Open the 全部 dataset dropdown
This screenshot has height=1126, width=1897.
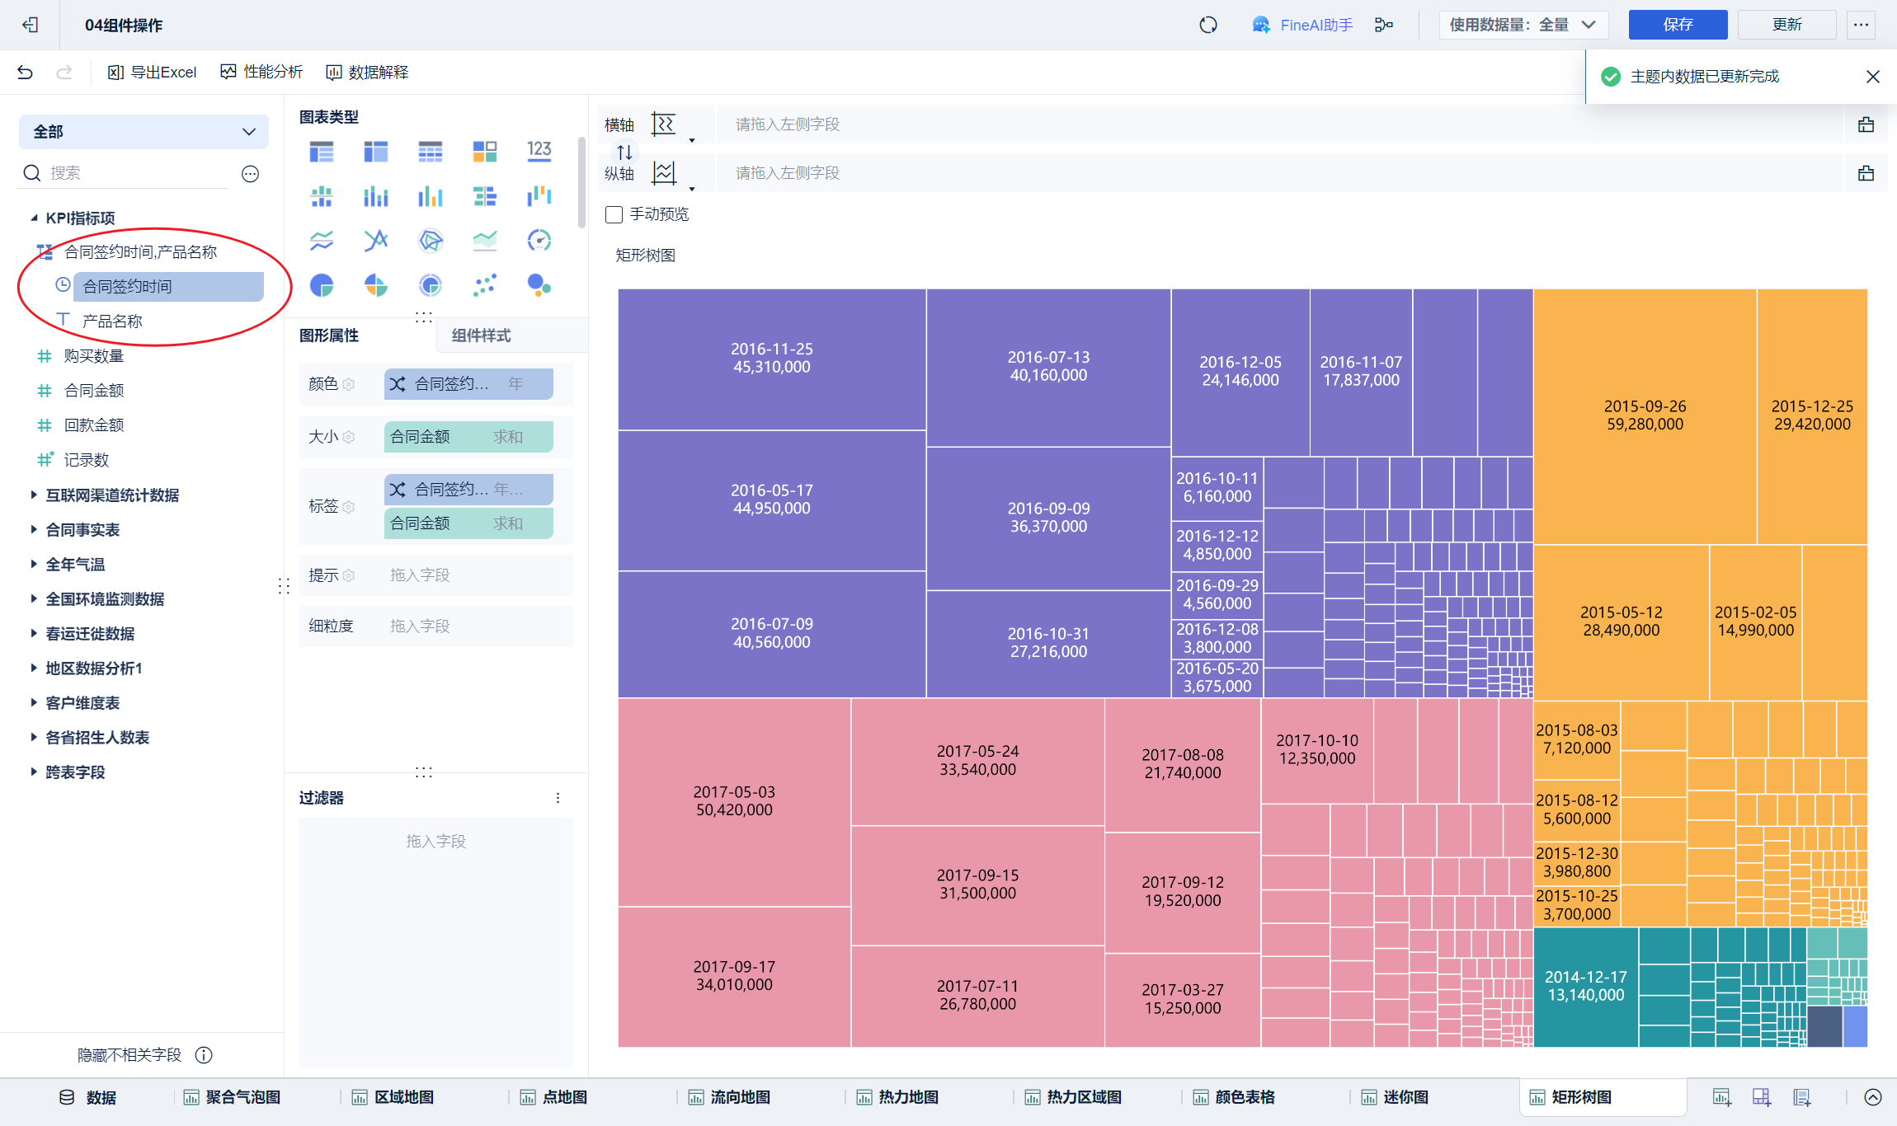144,132
